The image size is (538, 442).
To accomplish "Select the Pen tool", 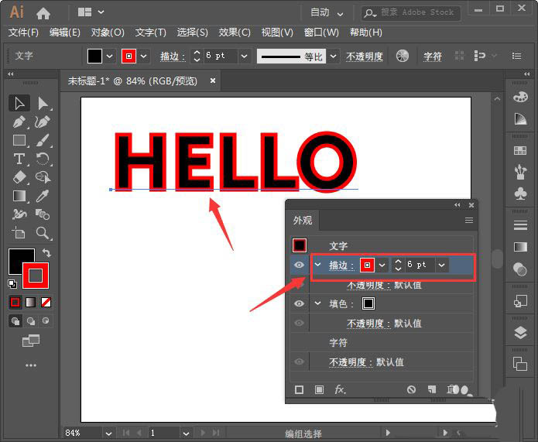I will click(19, 122).
